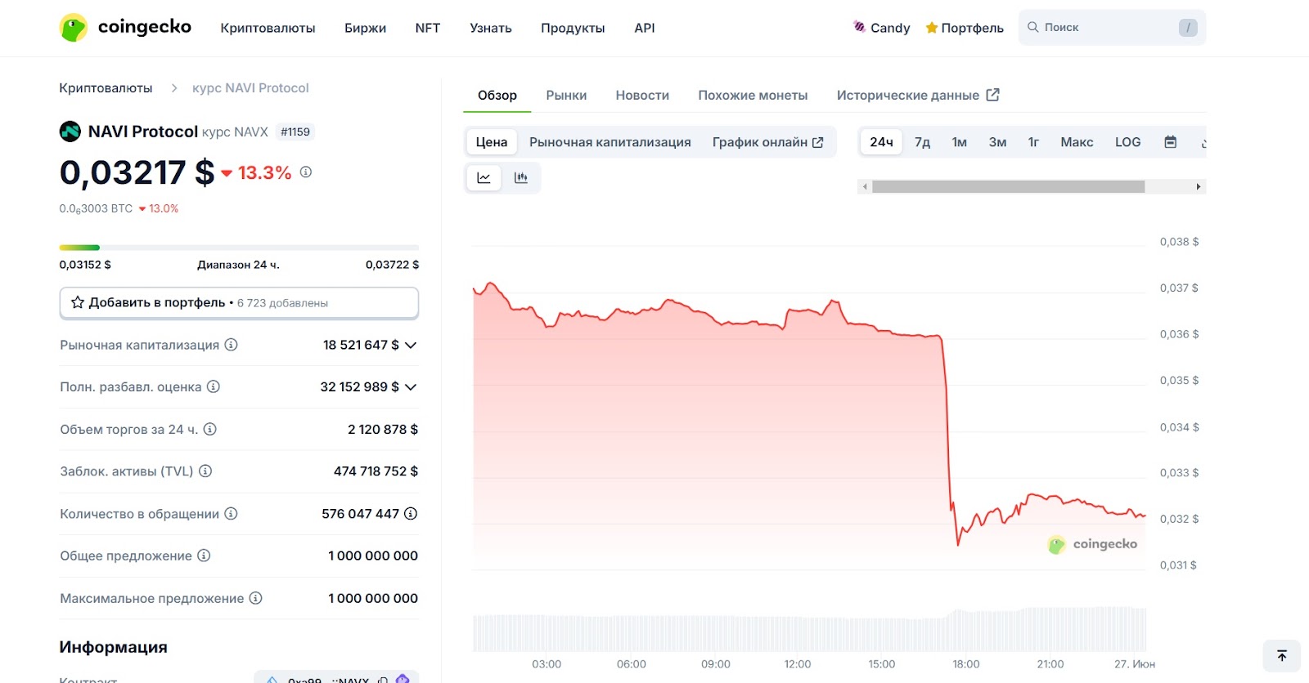
Task: Go to Криптовалюты breadcrumb link
Action: point(106,88)
